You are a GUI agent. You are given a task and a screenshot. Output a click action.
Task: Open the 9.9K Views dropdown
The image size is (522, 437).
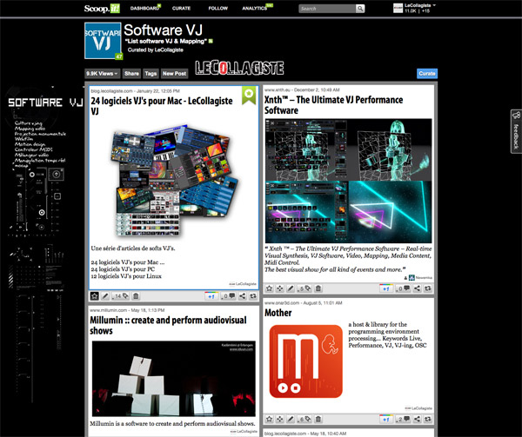102,74
